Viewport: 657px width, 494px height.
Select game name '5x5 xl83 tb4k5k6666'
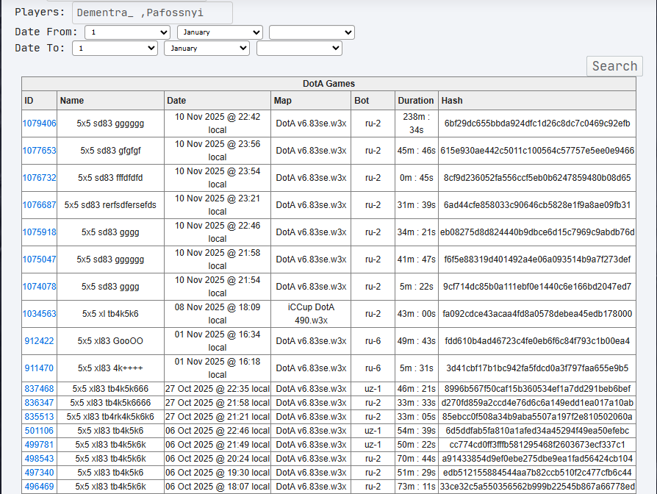[x=111, y=403]
